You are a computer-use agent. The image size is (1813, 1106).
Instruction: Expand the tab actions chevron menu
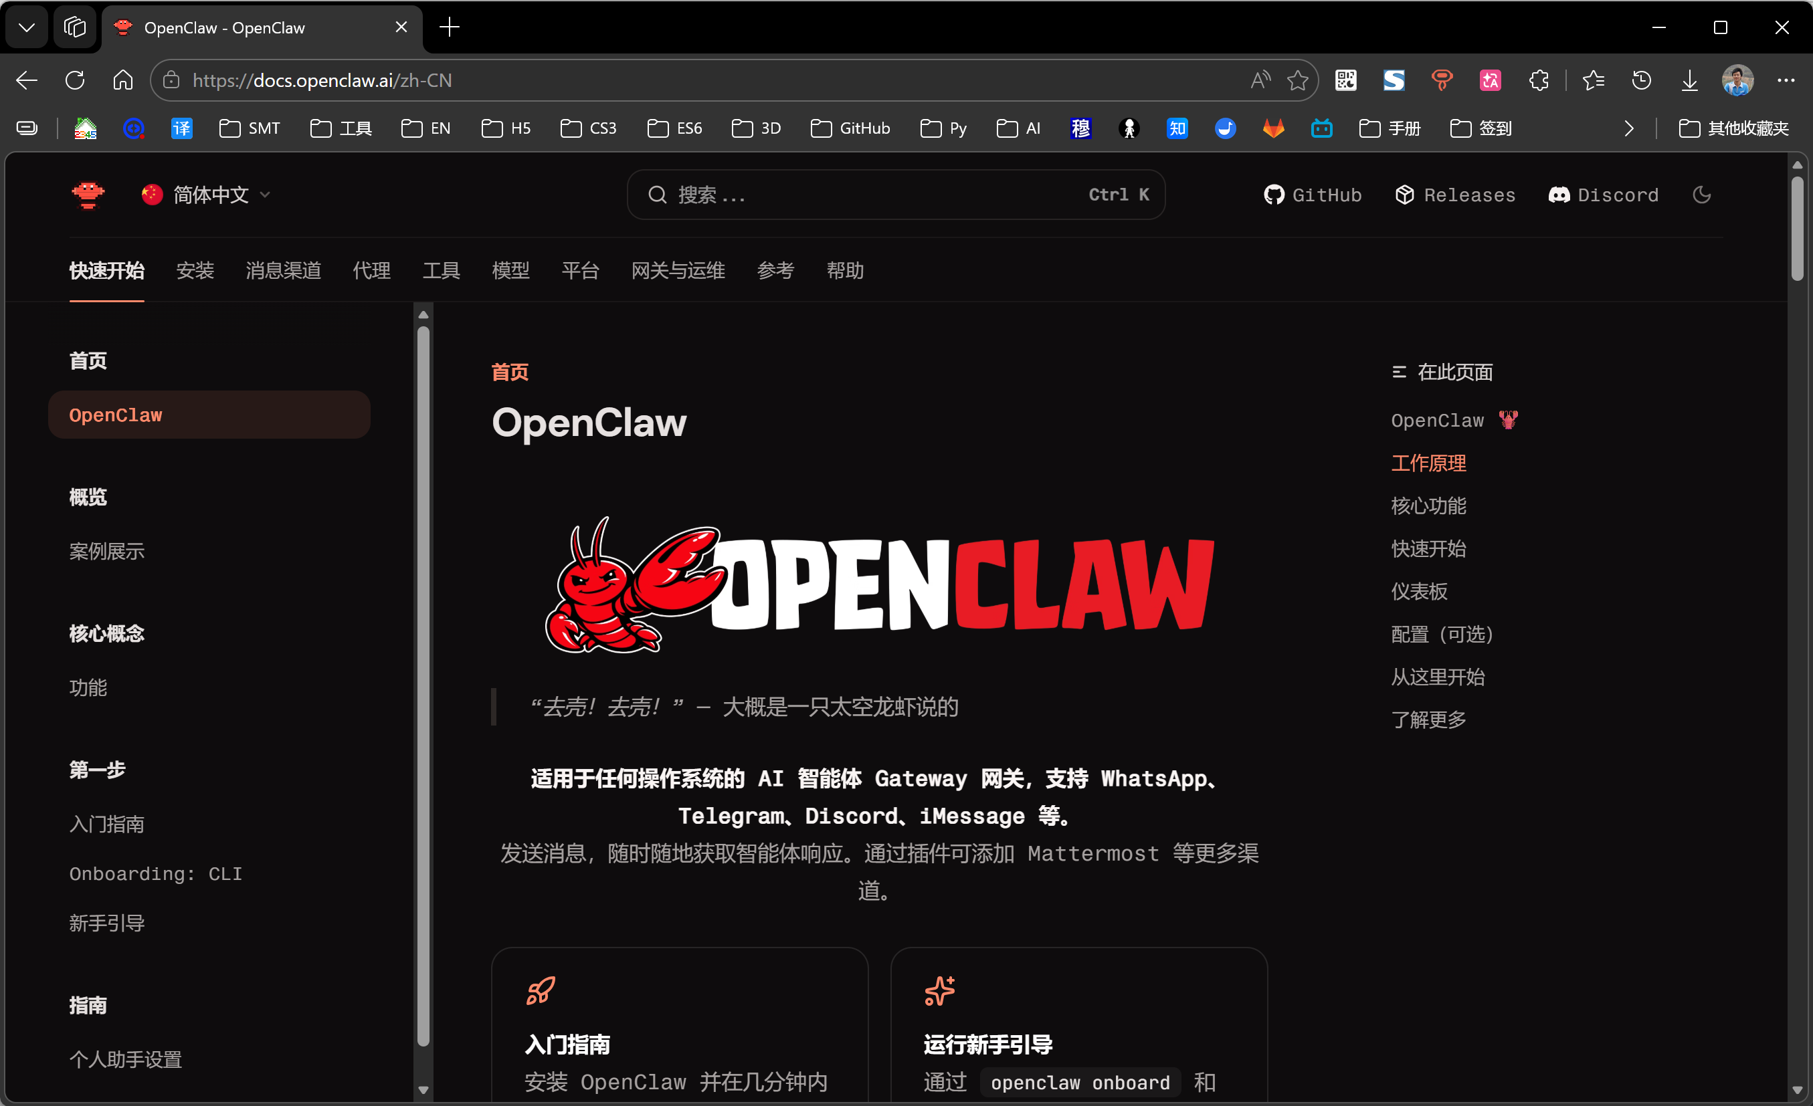pyautogui.click(x=27, y=27)
